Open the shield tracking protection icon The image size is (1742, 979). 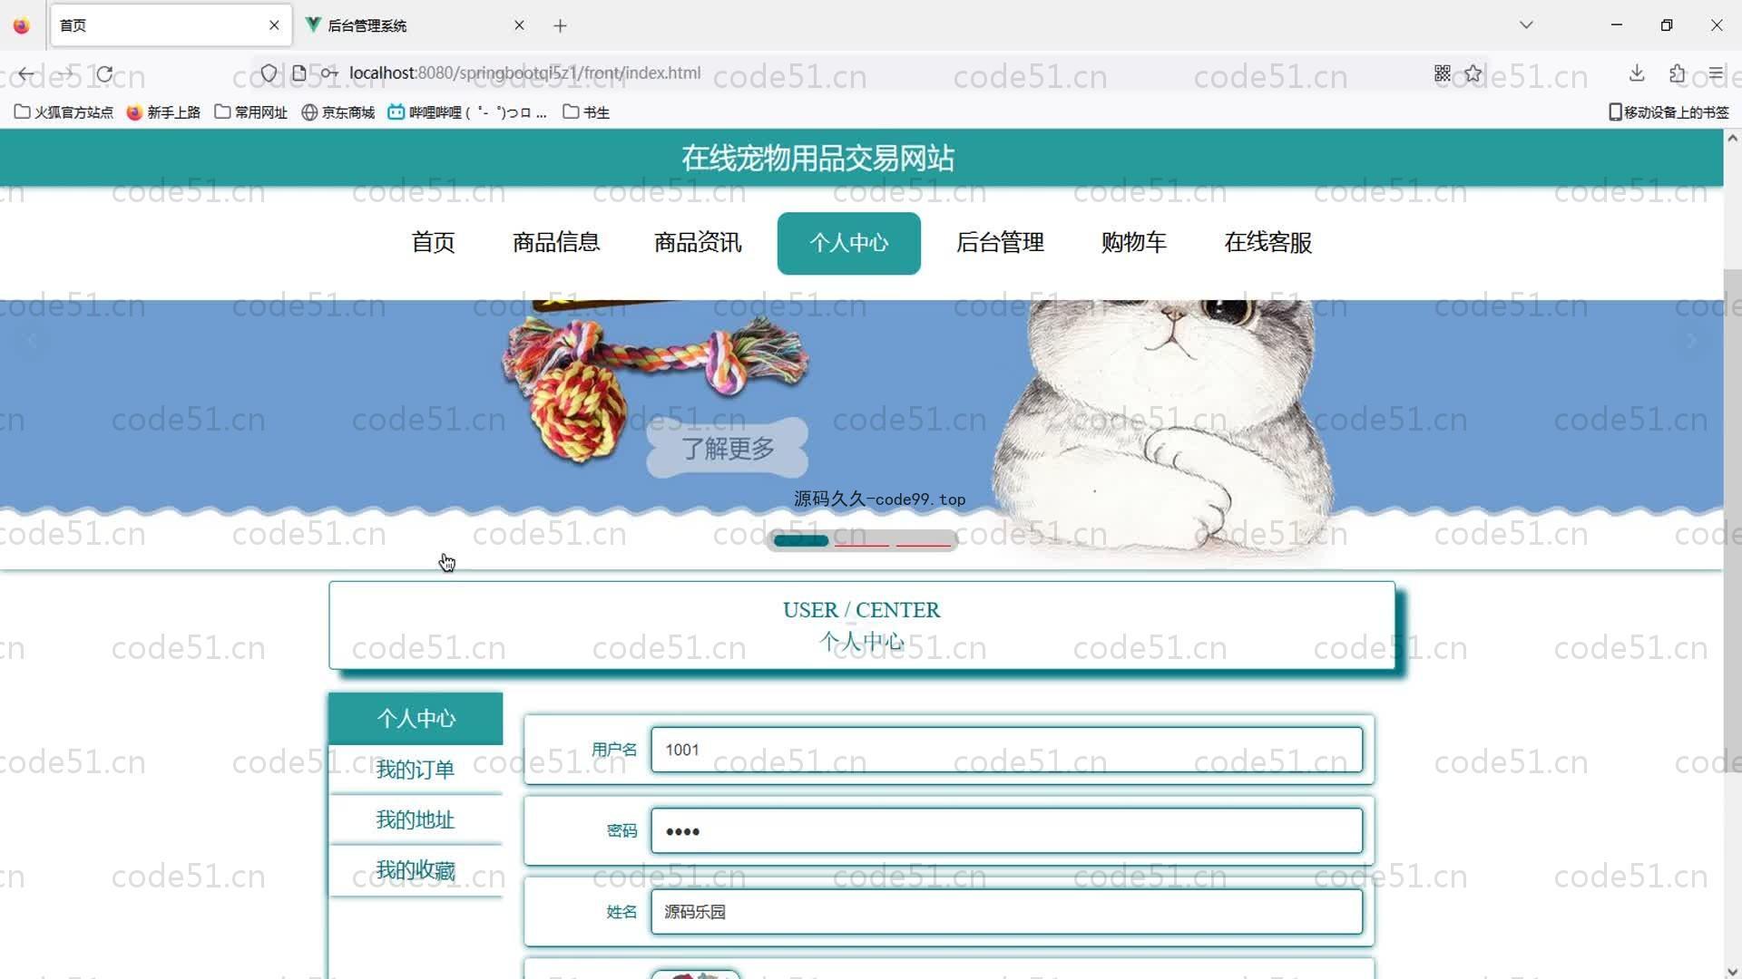(269, 73)
